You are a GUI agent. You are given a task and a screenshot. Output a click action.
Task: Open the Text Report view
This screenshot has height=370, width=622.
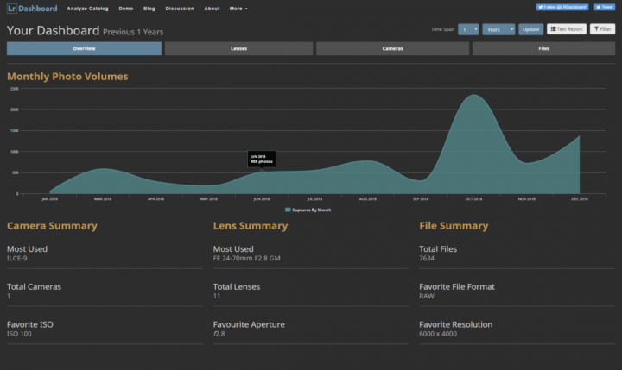[567, 29]
